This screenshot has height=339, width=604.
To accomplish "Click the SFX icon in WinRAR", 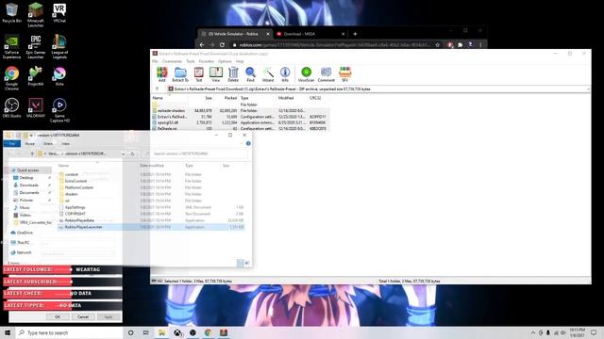I will [x=344, y=74].
